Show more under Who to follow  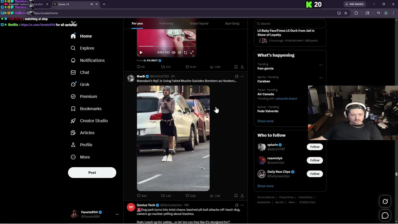(x=265, y=186)
